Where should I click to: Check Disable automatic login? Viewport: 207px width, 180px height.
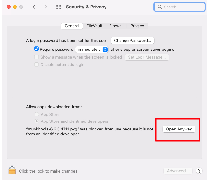tap(36, 64)
